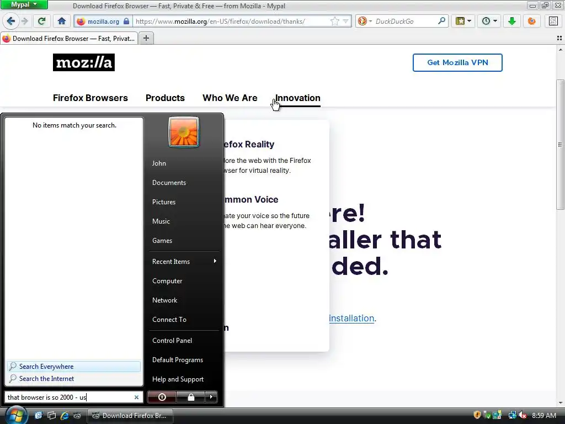
Task: Click the Start menu user picture
Action: (183, 132)
